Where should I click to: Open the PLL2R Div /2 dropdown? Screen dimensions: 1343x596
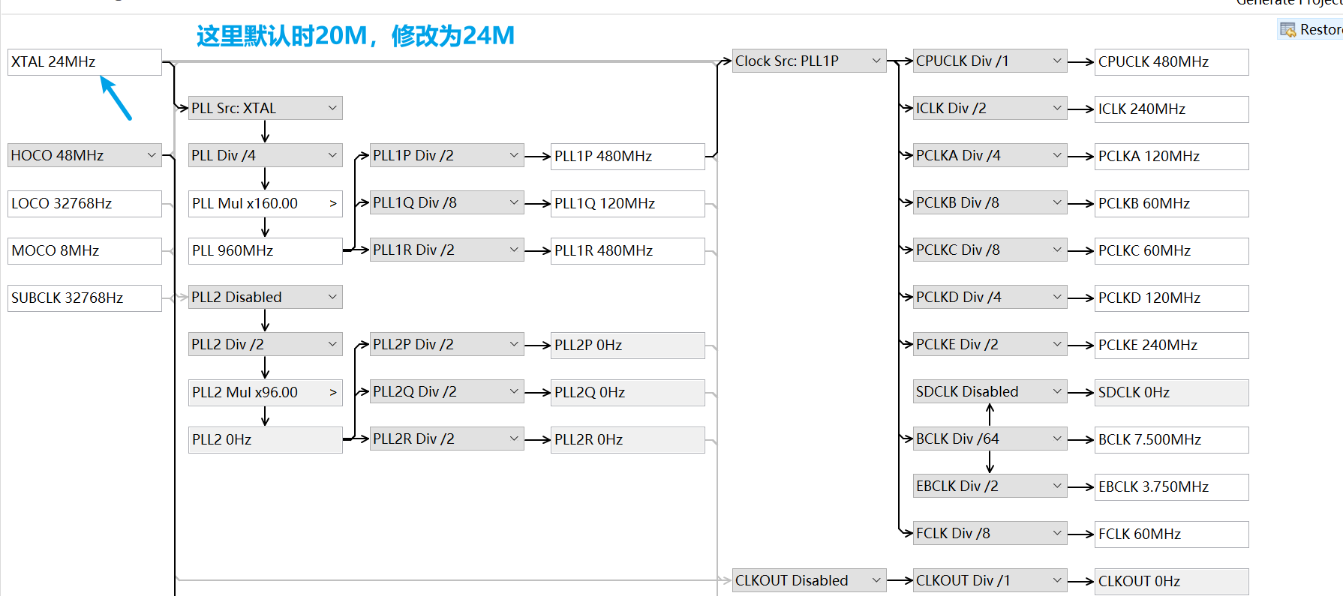click(x=447, y=439)
